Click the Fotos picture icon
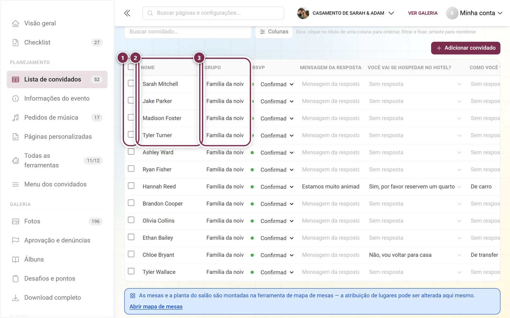510x318 pixels. [16, 222]
